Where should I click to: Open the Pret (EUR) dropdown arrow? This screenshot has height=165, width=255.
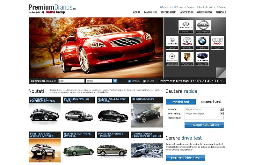222,113
